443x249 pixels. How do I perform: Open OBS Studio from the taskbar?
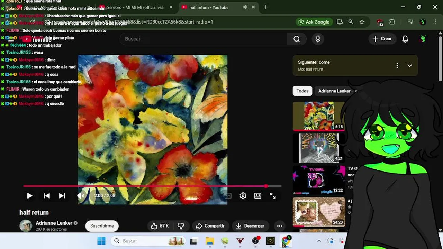tap(255, 241)
